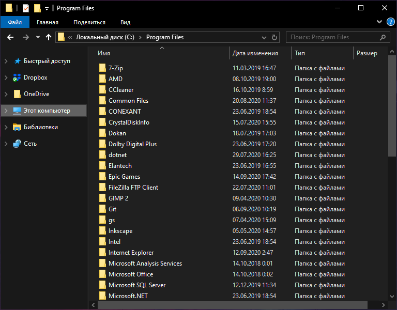Select the Intel folder name
The width and height of the screenshot is (397, 310).
point(114,242)
